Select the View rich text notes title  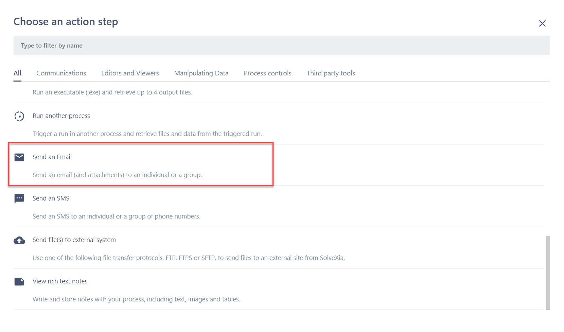point(60,281)
